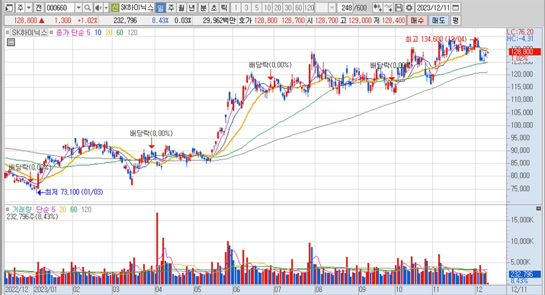The width and height of the screenshot is (545, 295).
Task: Close the volume panel with x icon
Action: click(x=538, y=209)
